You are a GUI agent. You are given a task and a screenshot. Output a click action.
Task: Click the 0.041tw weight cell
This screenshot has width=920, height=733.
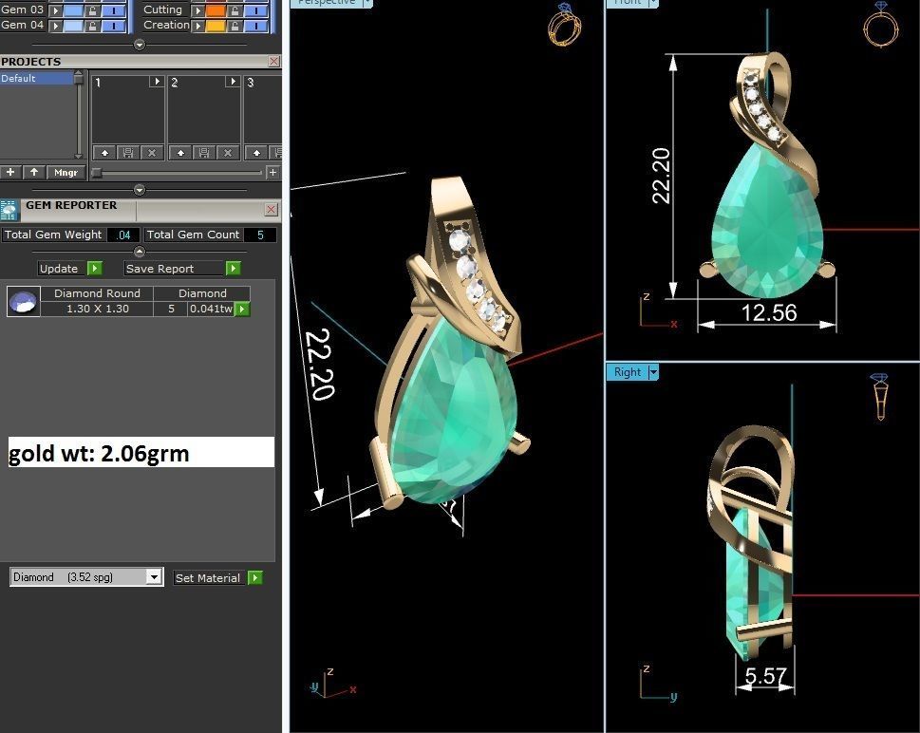(x=211, y=309)
